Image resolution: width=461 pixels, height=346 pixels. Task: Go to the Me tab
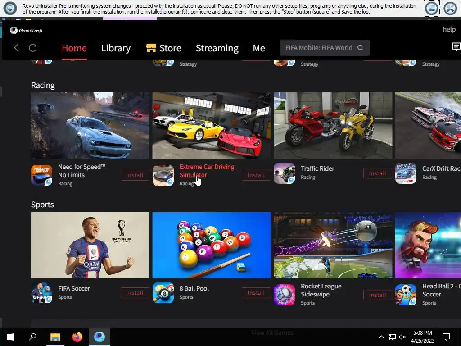pyautogui.click(x=259, y=48)
